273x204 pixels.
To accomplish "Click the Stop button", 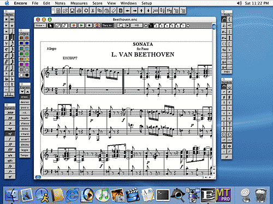I will pos(89,26).
